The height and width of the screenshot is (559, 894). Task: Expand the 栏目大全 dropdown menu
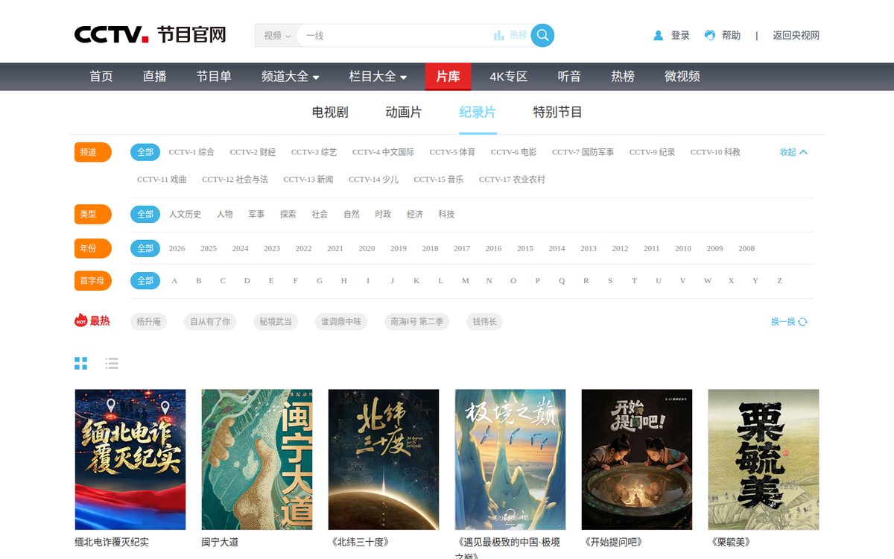[378, 77]
